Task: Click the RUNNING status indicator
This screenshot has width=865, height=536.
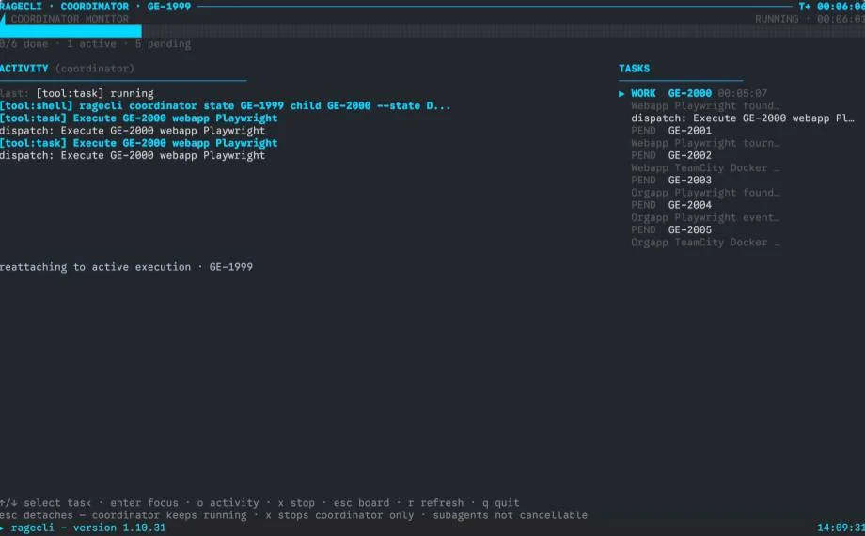Action: coord(777,19)
